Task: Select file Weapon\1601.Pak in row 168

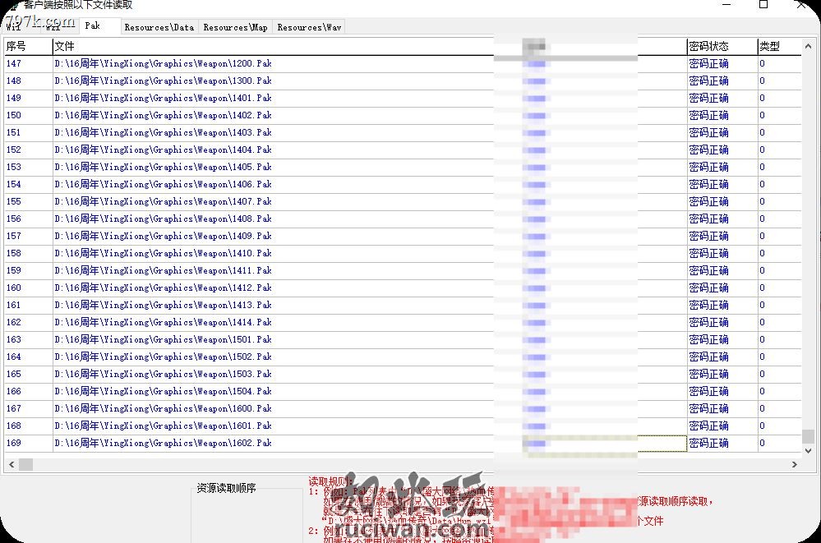Action: pos(163,426)
